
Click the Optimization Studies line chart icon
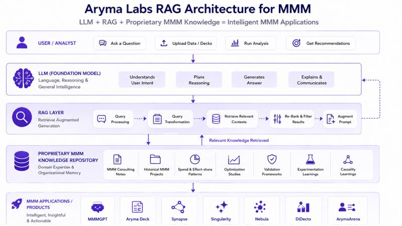coord(234,160)
